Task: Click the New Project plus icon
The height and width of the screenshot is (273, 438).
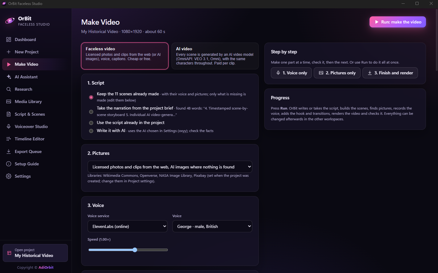Action: [9, 52]
